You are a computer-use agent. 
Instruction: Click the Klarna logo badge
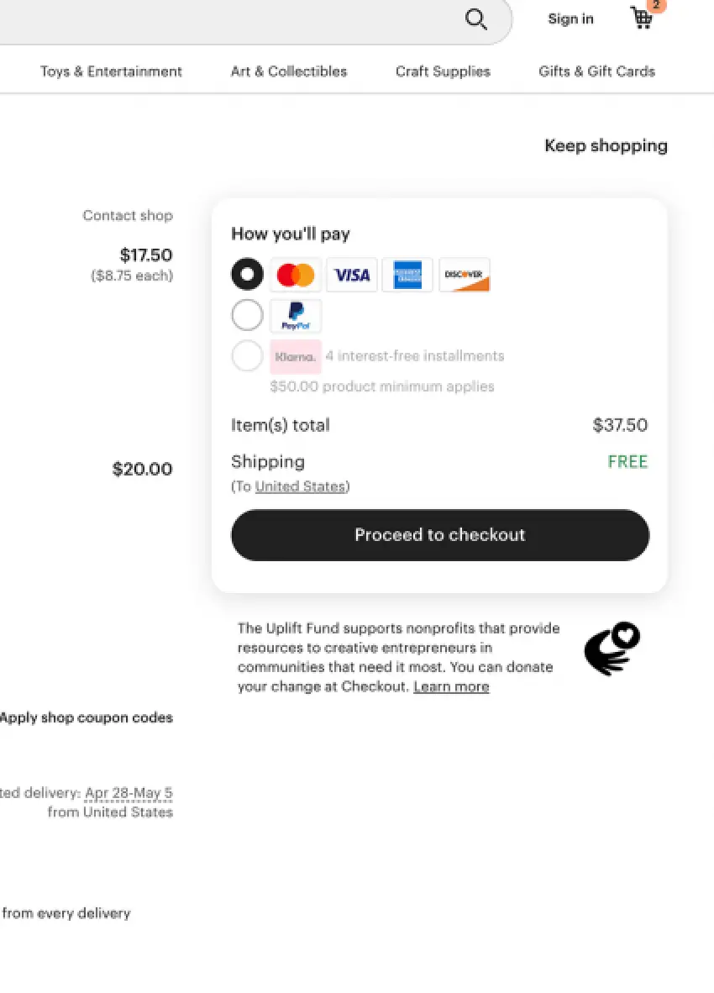tap(296, 356)
